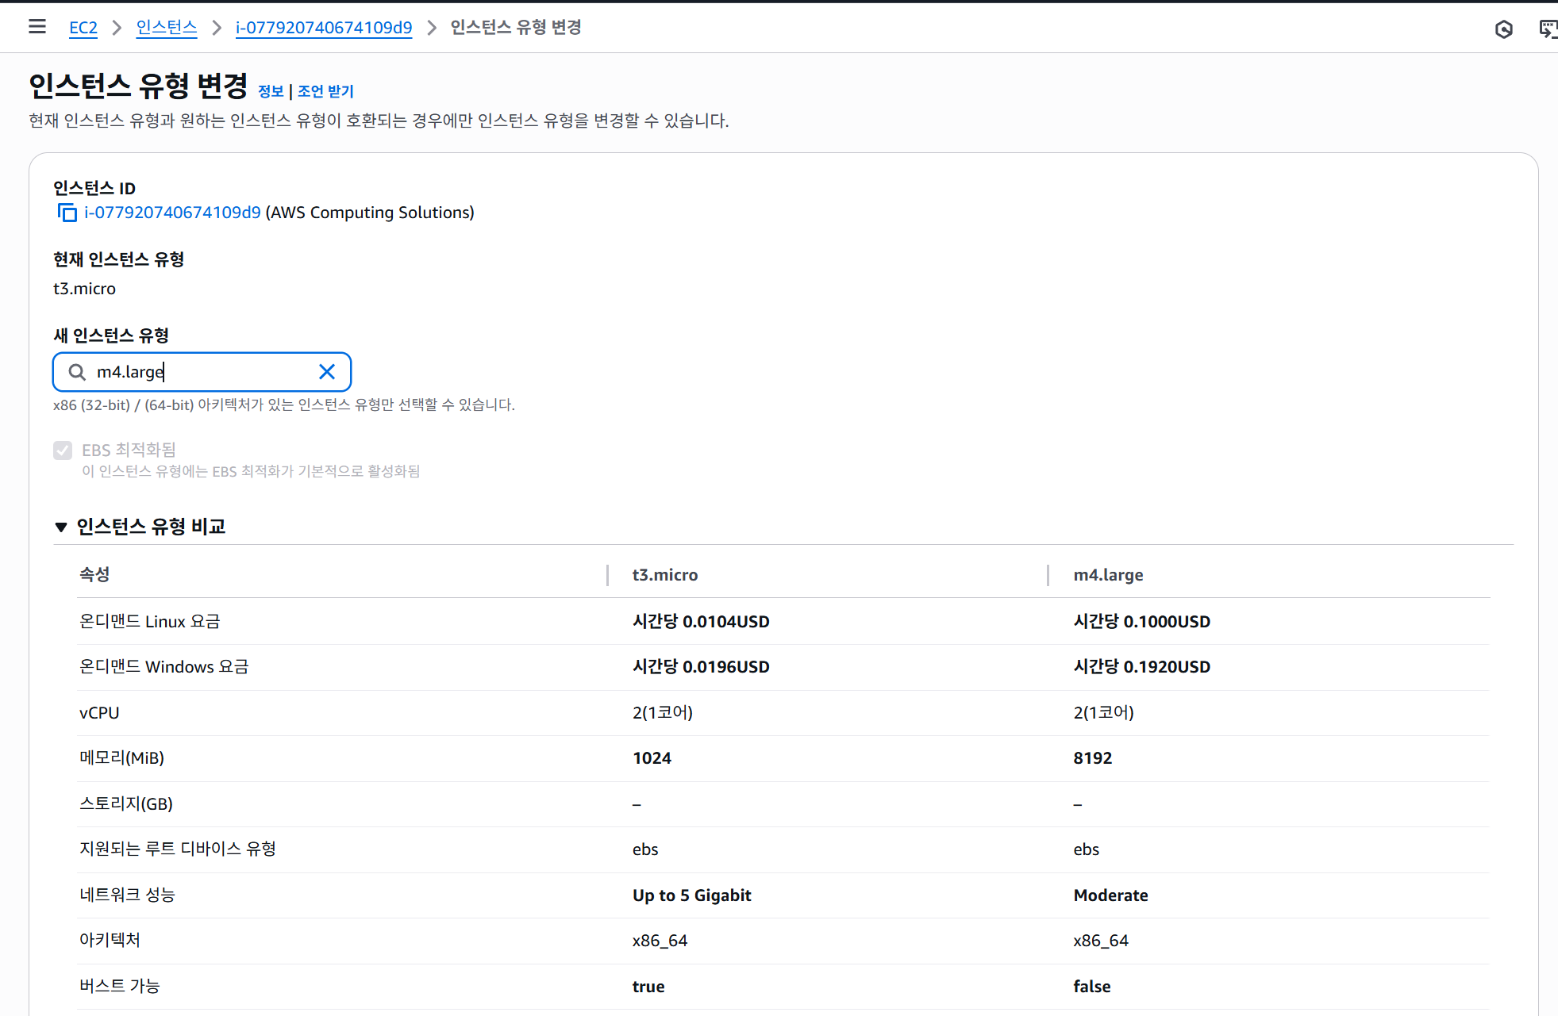
Task: Click divider between 속성 and t3.micro columns
Action: (608, 575)
